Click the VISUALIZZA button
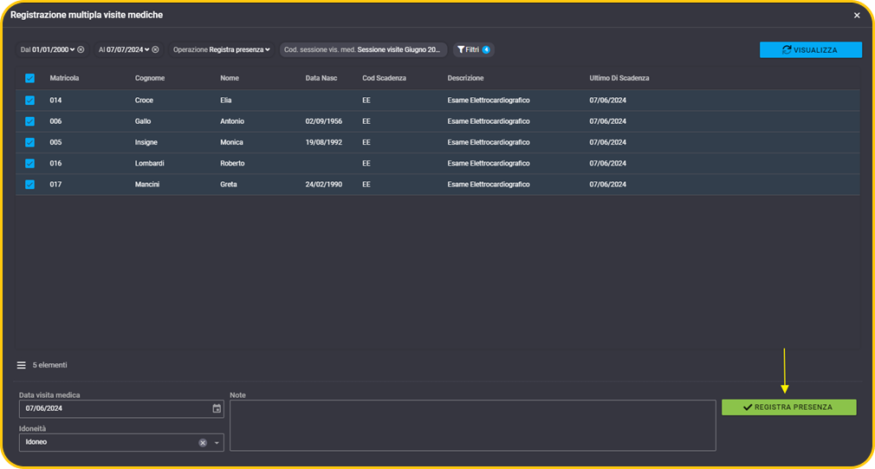This screenshot has width=875, height=469. pyautogui.click(x=810, y=49)
